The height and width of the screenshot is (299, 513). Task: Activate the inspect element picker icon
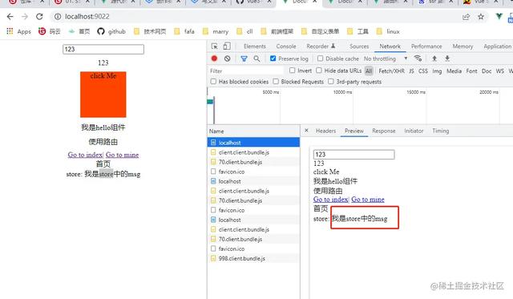click(x=214, y=46)
